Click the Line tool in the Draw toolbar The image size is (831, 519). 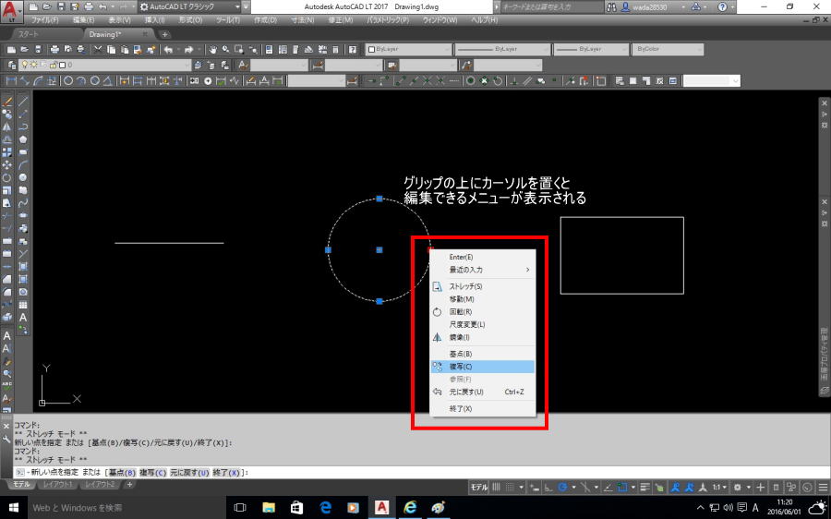click(x=23, y=101)
